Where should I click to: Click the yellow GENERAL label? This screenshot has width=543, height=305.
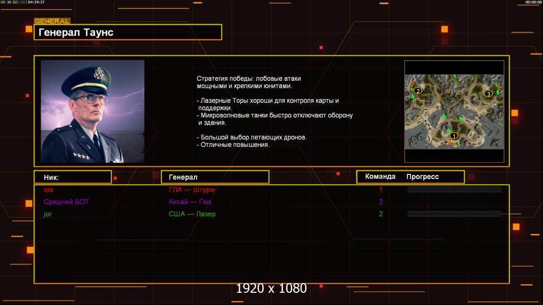[x=52, y=21]
